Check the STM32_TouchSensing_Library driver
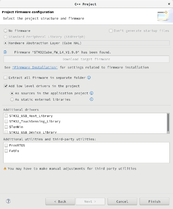This screenshot has height=209, width=173. (x=6, y=121)
